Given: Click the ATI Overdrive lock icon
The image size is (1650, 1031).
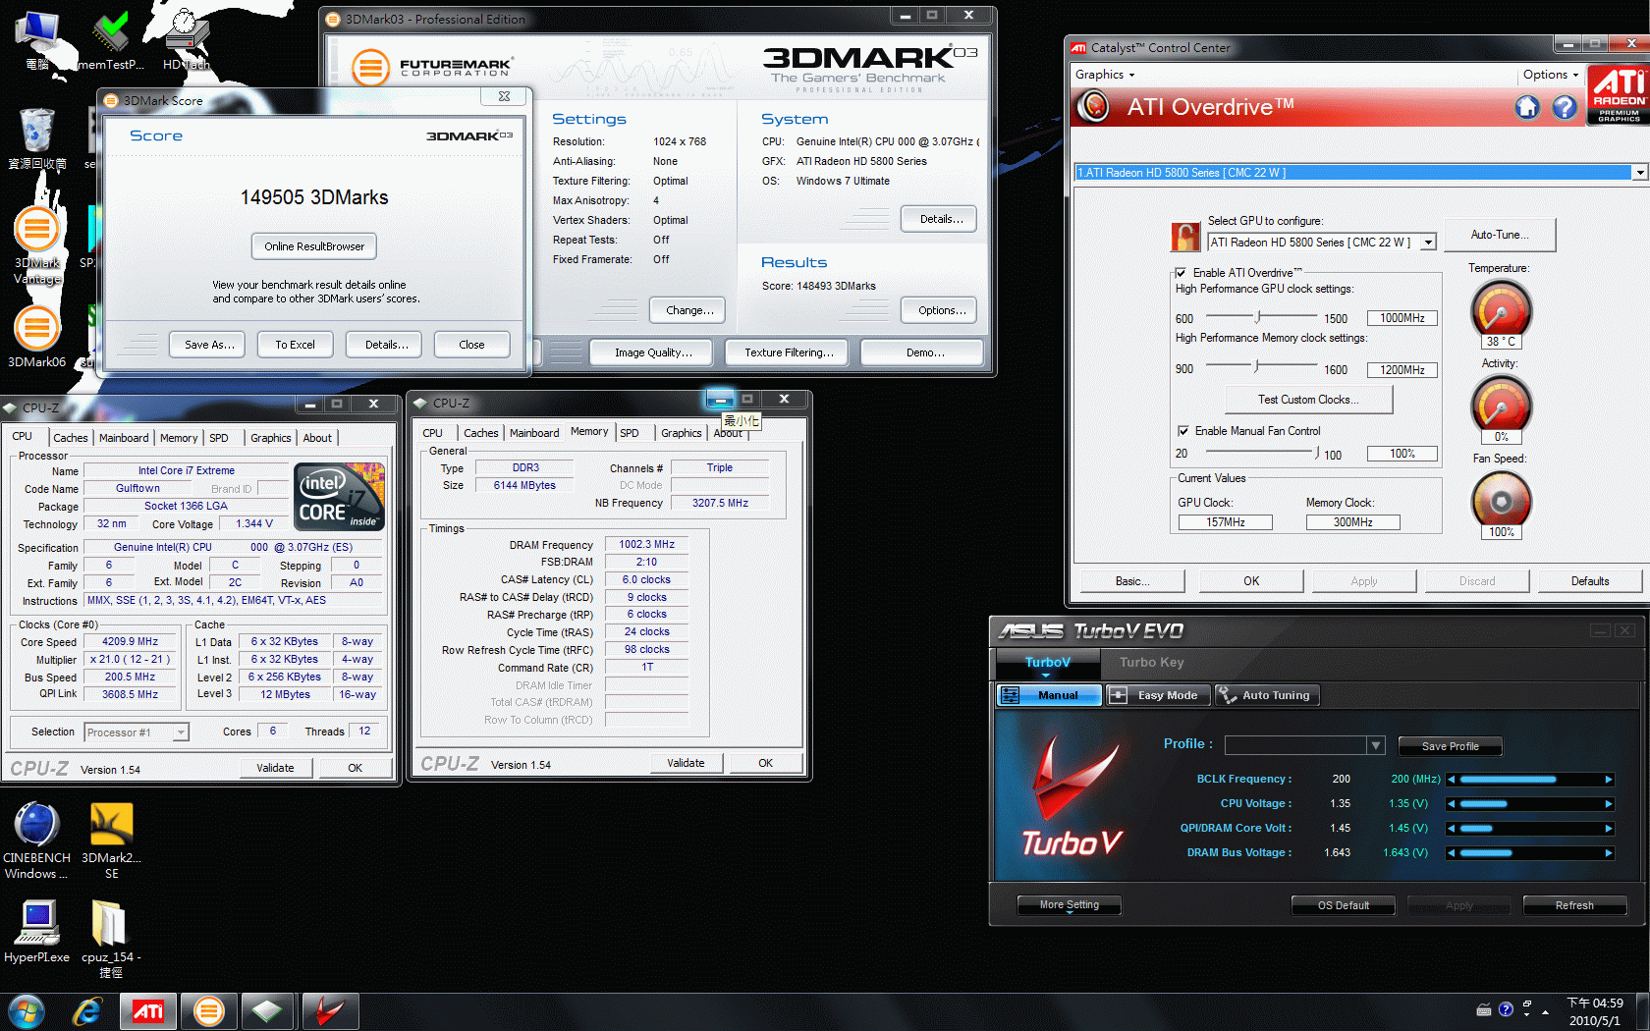Looking at the screenshot, I should 1185,237.
